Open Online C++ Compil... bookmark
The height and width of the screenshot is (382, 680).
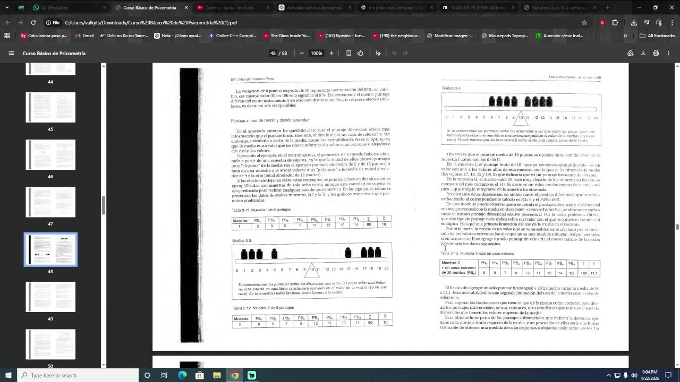[x=232, y=36]
